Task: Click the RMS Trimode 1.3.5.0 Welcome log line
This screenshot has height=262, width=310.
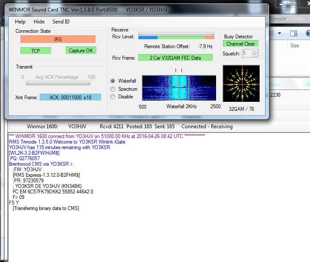Action: tap(67, 142)
